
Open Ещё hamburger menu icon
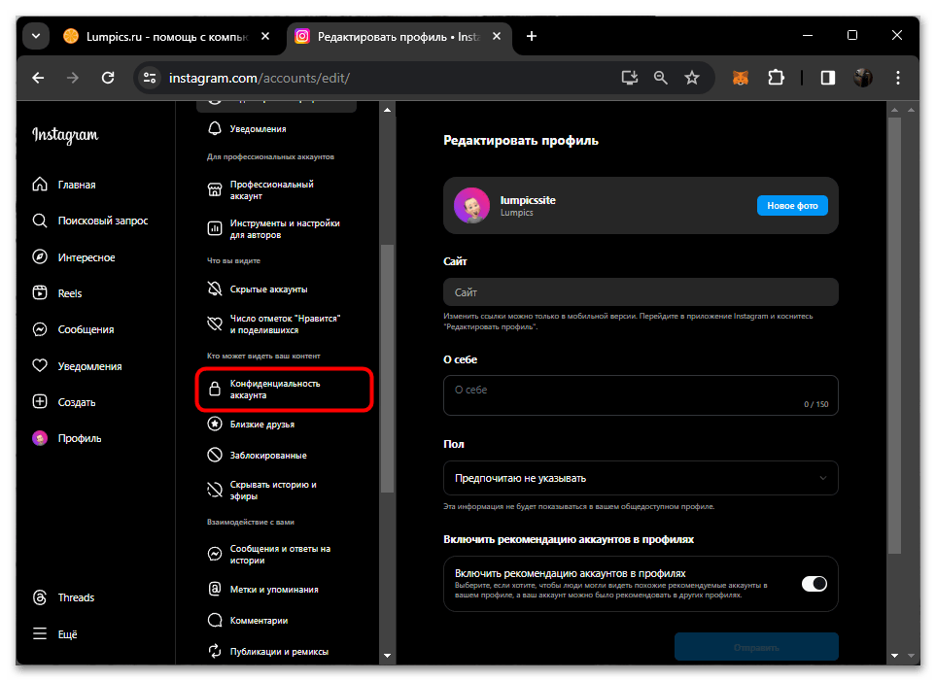40,633
